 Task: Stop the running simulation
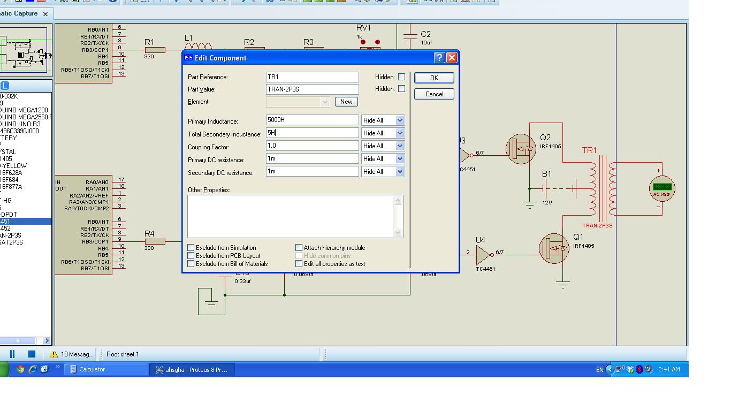32,354
